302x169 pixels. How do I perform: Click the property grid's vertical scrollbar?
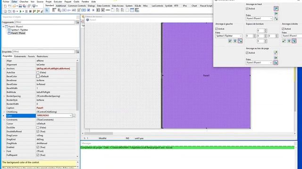coord(77,86)
